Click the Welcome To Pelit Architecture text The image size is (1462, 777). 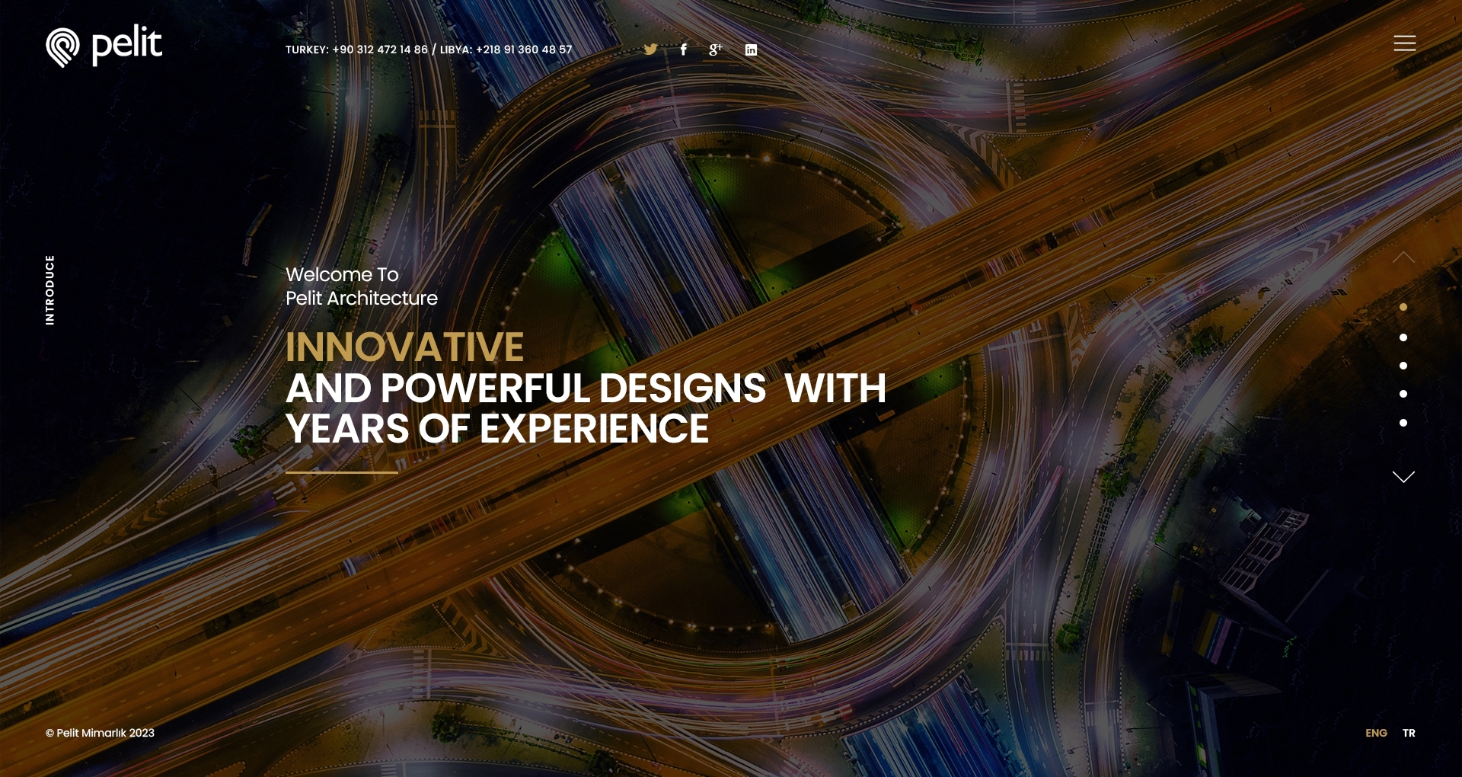coord(362,286)
